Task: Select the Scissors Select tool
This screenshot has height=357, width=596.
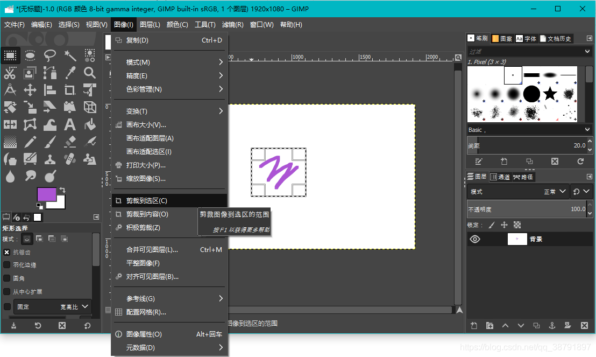Action: (10, 73)
